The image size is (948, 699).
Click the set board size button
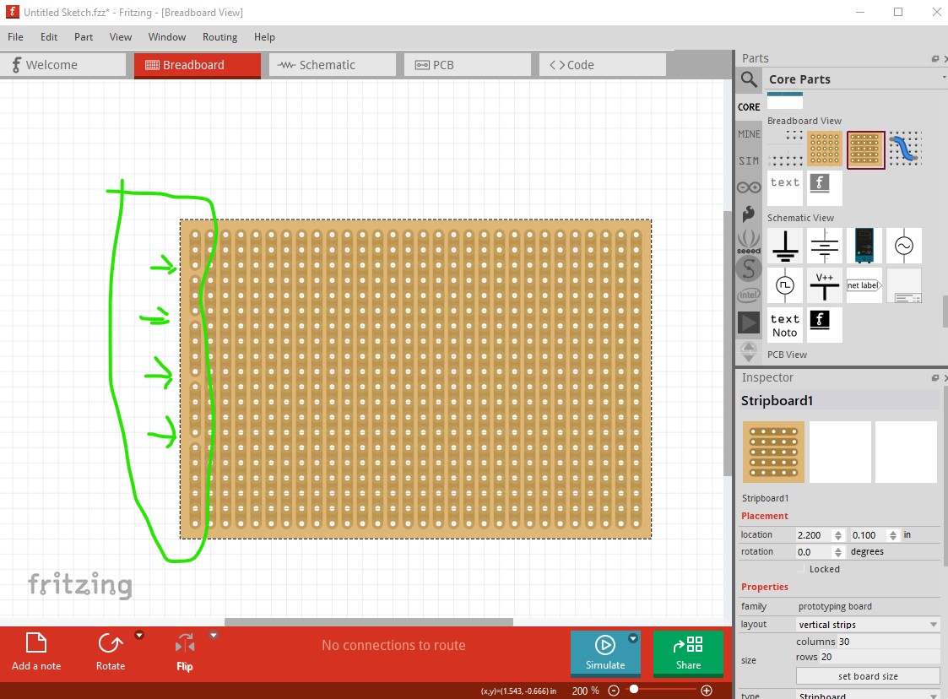point(868,676)
